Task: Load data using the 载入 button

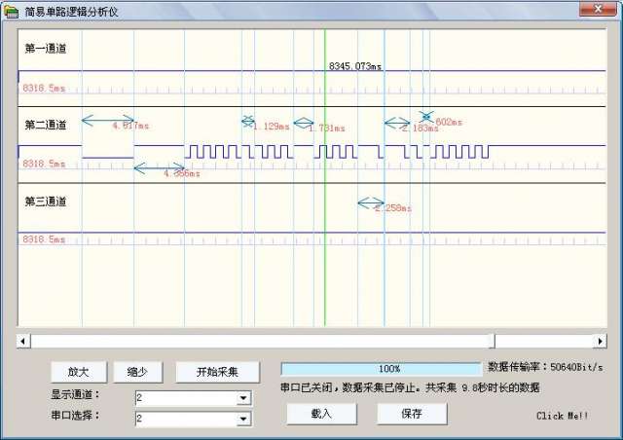Action: coord(321,413)
